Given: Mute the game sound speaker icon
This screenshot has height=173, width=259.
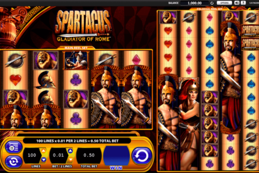Looking at the screenshot, I should (237, 3).
